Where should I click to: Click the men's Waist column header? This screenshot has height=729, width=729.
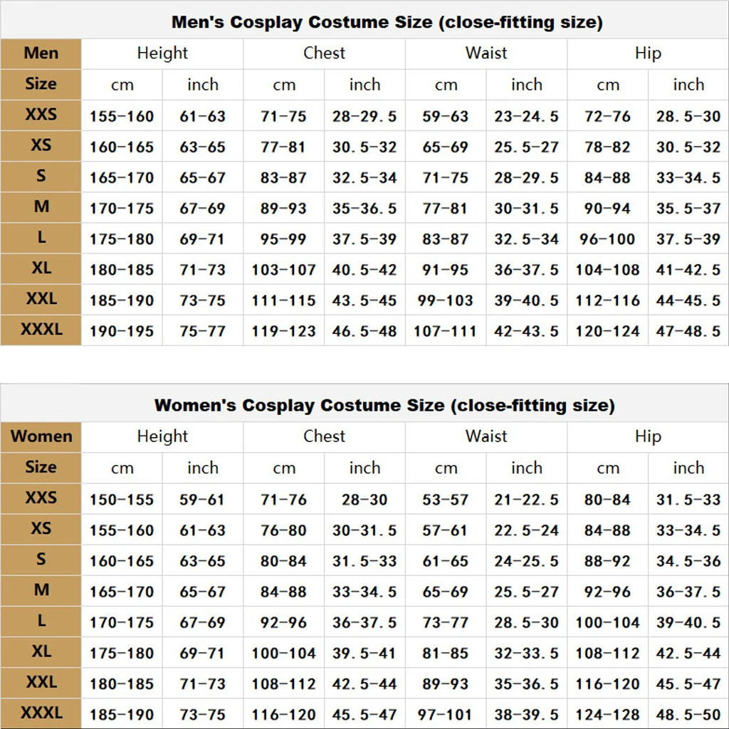point(486,53)
